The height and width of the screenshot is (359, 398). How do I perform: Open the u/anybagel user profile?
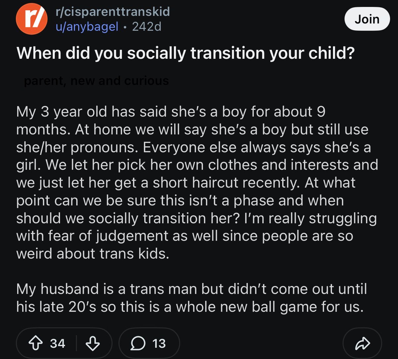click(87, 27)
